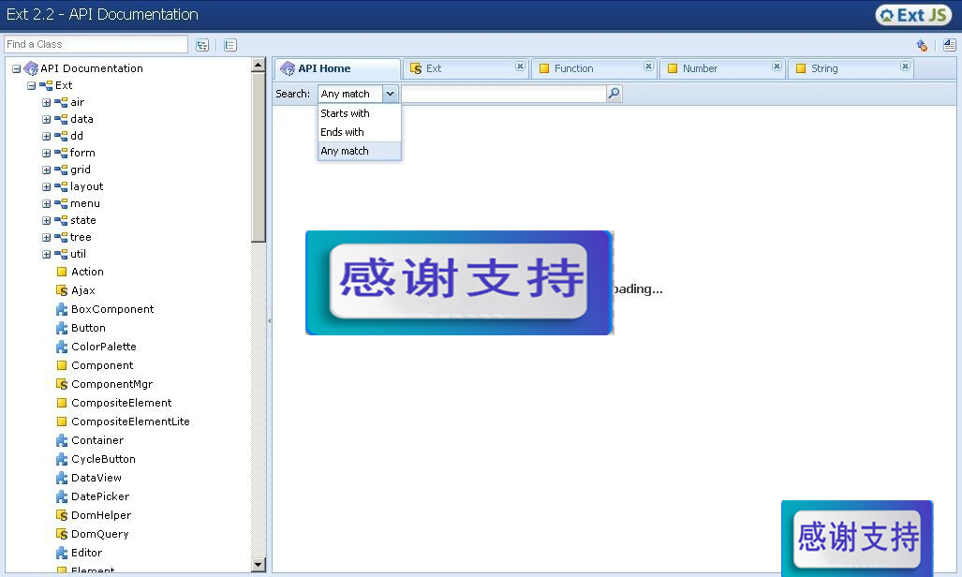The width and height of the screenshot is (962, 577).
Task: Click the API Documentation root icon
Action: tap(31, 68)
